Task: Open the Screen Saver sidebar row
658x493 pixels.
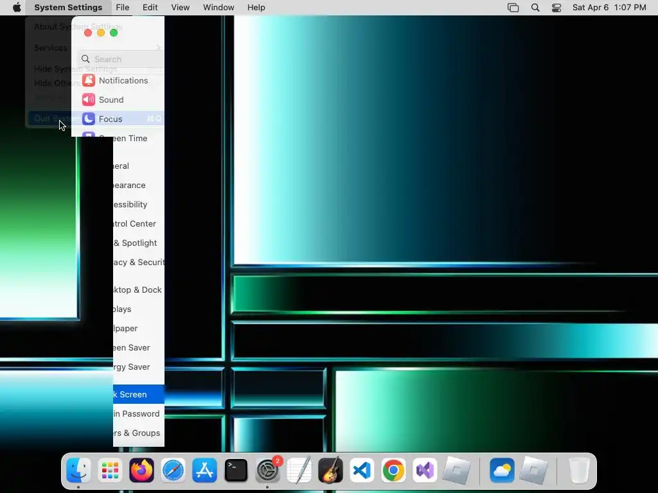Action: [139, 347]
